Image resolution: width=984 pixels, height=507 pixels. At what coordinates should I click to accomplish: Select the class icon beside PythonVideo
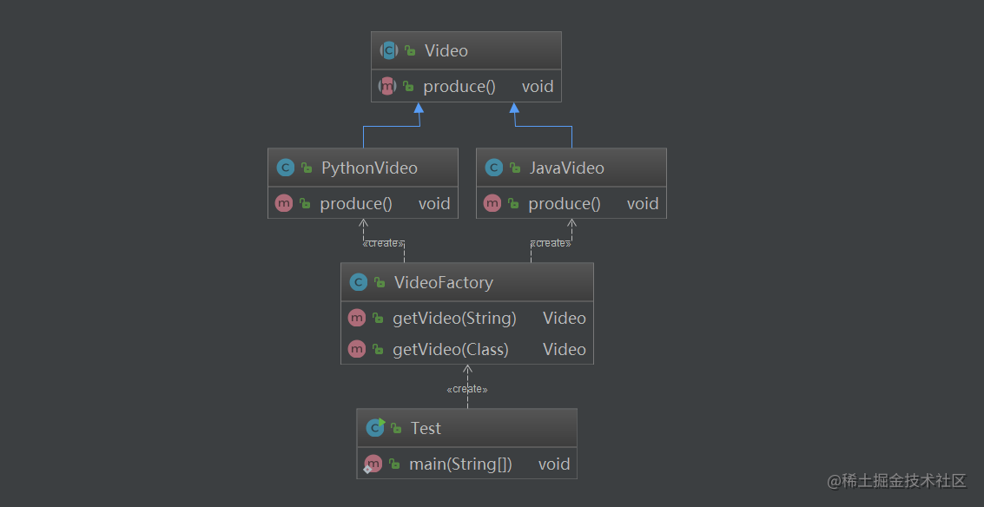[x=285, y=167]
